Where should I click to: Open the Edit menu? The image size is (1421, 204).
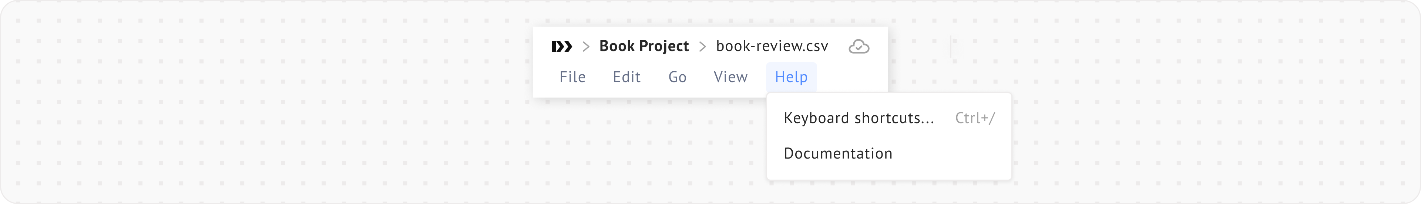tap(626, 77)
